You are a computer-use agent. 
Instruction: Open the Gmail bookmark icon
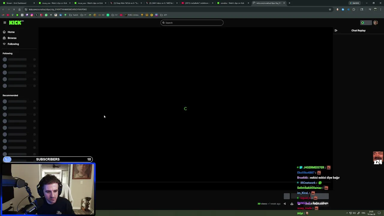coord(3,15)
